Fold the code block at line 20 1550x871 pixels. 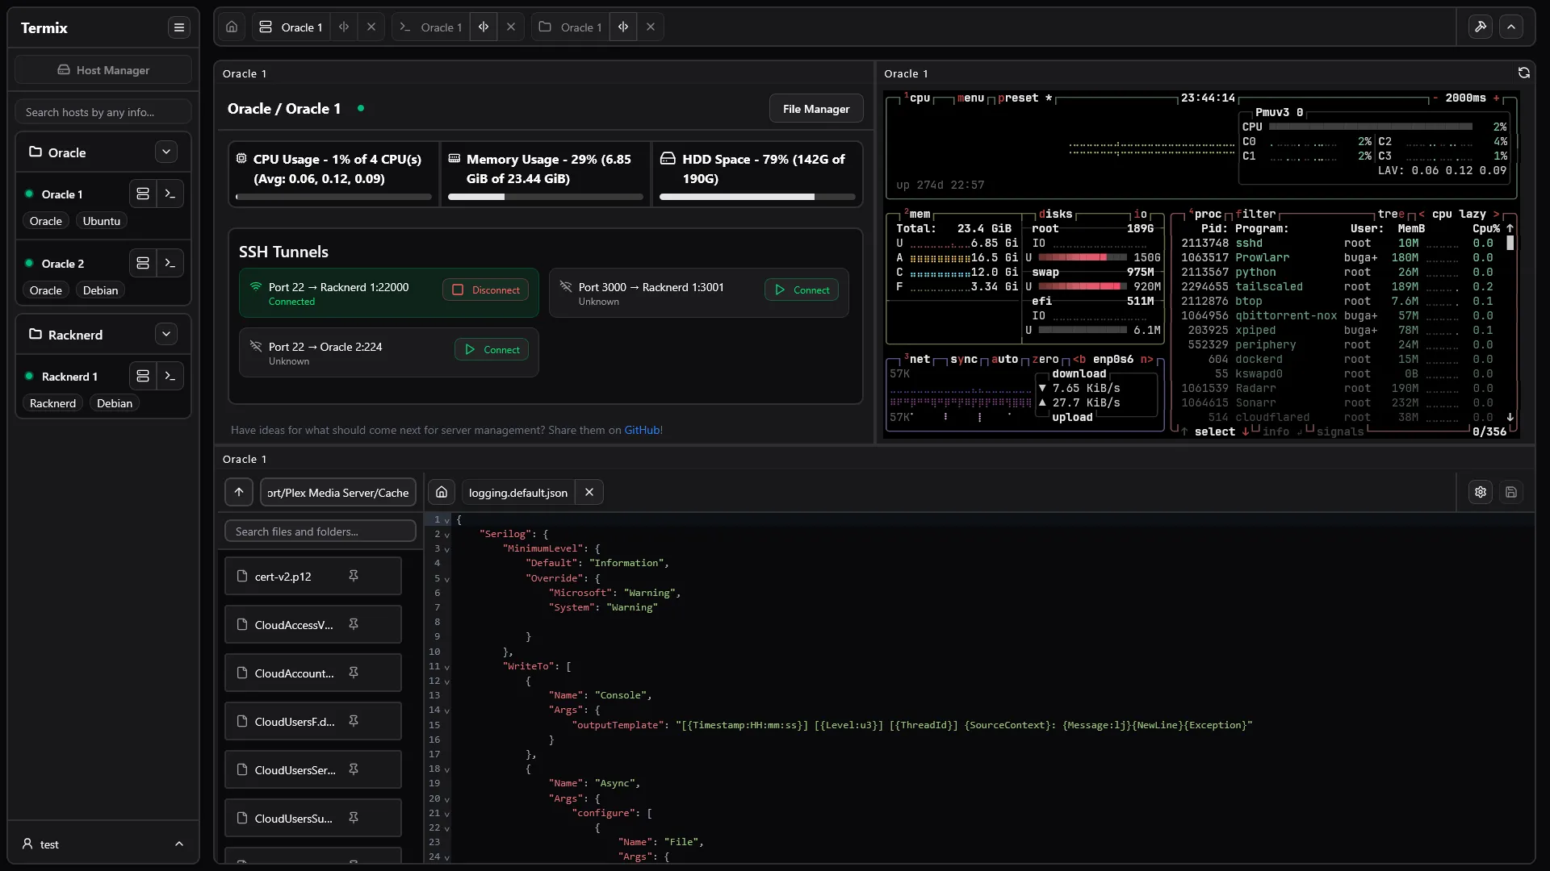point(447,799)
